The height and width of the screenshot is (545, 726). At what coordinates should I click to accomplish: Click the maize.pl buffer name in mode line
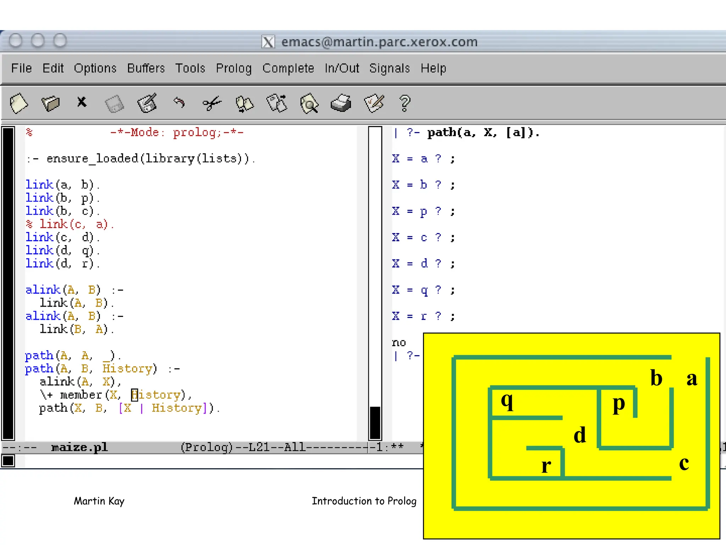(x=79, y=447)
